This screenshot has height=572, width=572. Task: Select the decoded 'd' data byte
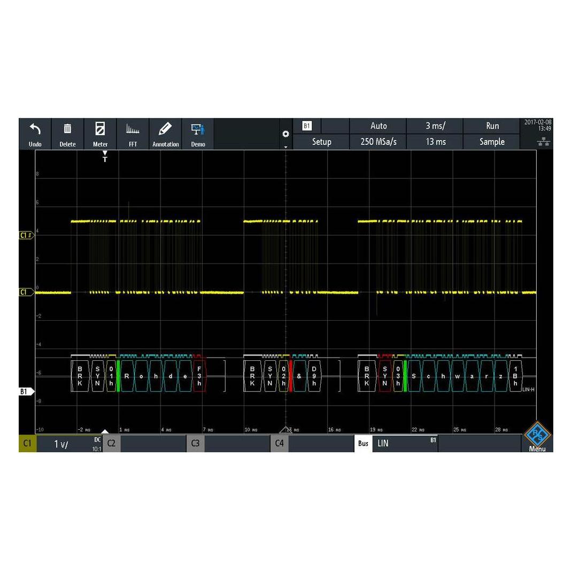click(x=171, y=376)
